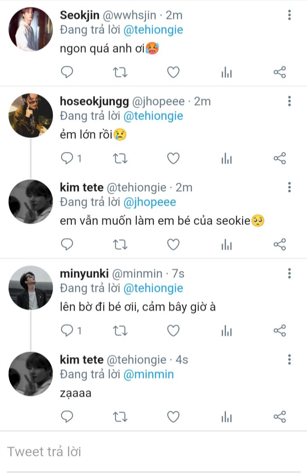Open more options for Seokjin's tweet

click(x=289, y=15)
